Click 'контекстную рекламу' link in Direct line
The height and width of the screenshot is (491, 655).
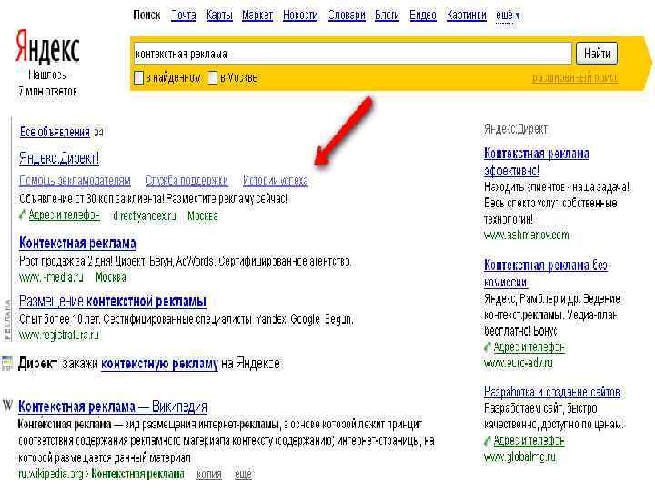point(159,364)
